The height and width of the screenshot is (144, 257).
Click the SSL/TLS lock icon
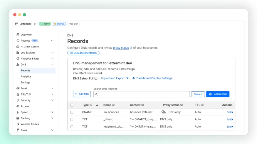coord(18,94)
